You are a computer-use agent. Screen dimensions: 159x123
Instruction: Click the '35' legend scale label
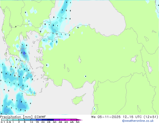click(60, 122)
